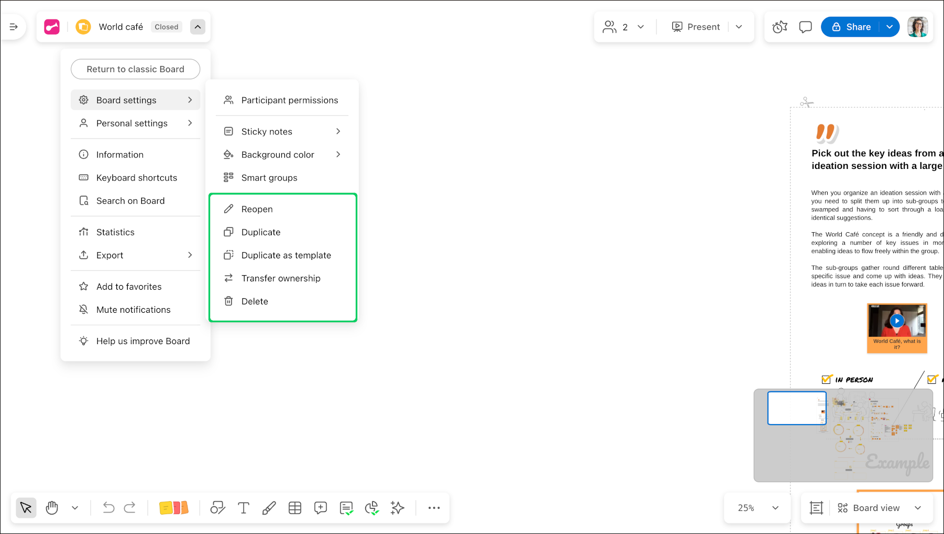The height and width of the screenshot is (534, 944).
Task: Add this board to favorites
Action: point(128,286)
